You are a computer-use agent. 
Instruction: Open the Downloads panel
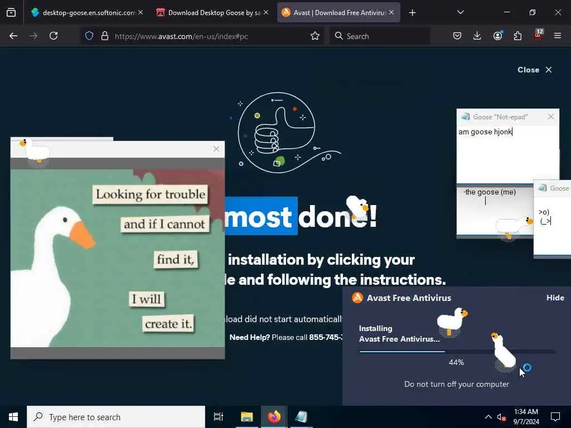tap(477, 36)
